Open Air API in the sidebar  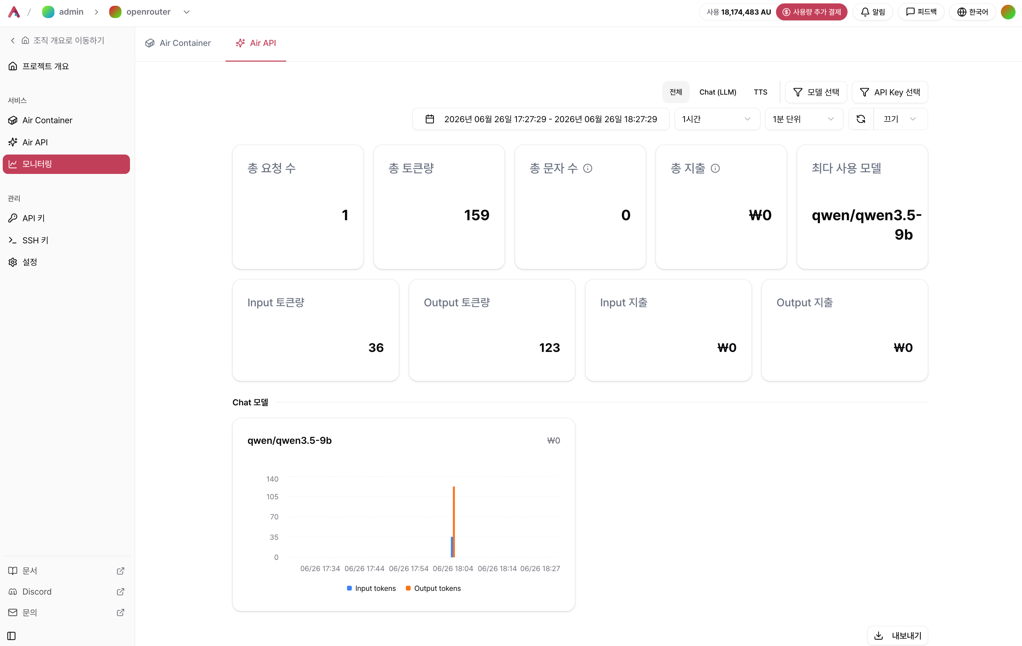point(66,142)
